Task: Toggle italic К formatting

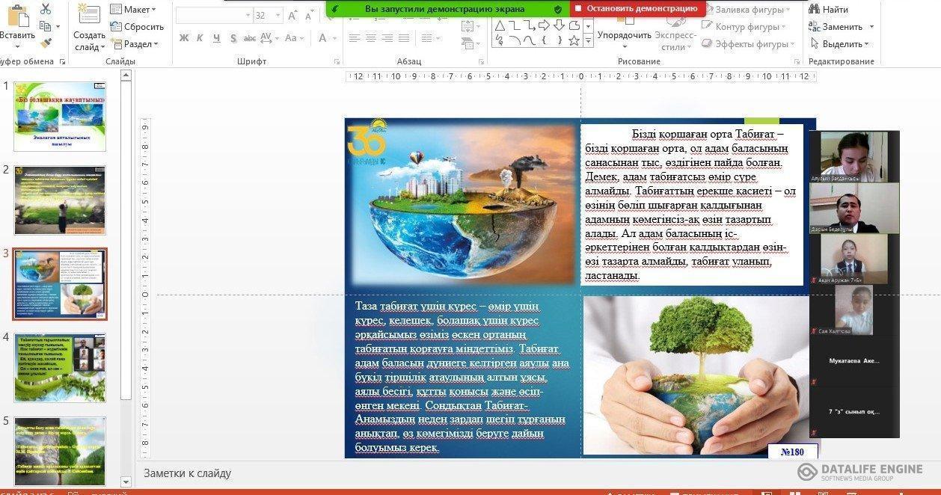Action: point(200,38)
